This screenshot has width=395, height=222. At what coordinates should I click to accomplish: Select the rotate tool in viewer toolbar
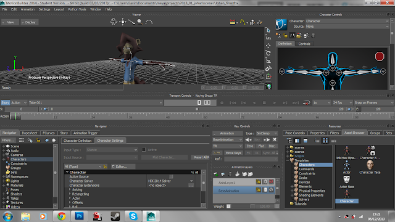[x=268, y=53]
